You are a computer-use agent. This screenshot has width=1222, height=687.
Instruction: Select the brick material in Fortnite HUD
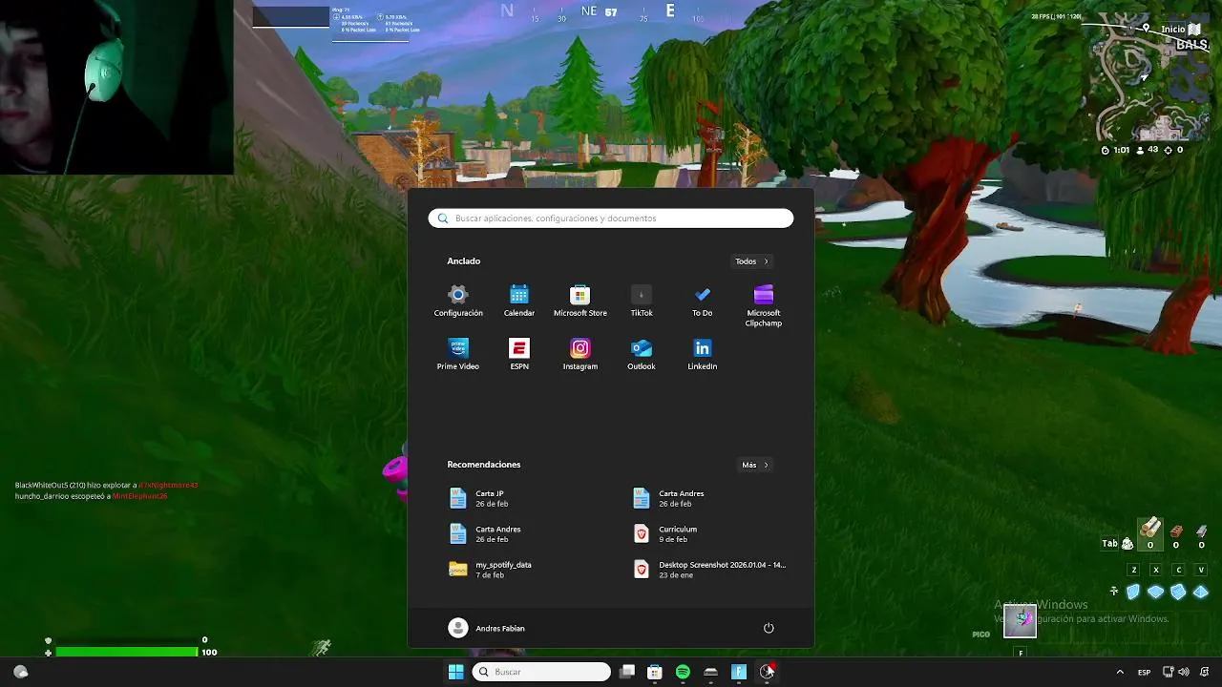(x=1176, y=536)
